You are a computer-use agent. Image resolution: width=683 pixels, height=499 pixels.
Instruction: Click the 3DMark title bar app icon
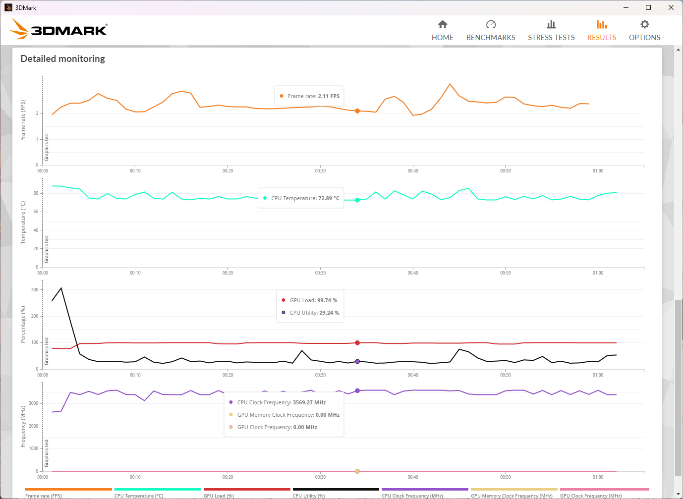point(8,7)
